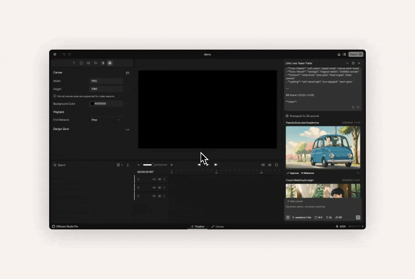Open the CozyCoffeeShopSunlight thumbnail
This screenshot has width=415, height=279.
coord(323,191)
